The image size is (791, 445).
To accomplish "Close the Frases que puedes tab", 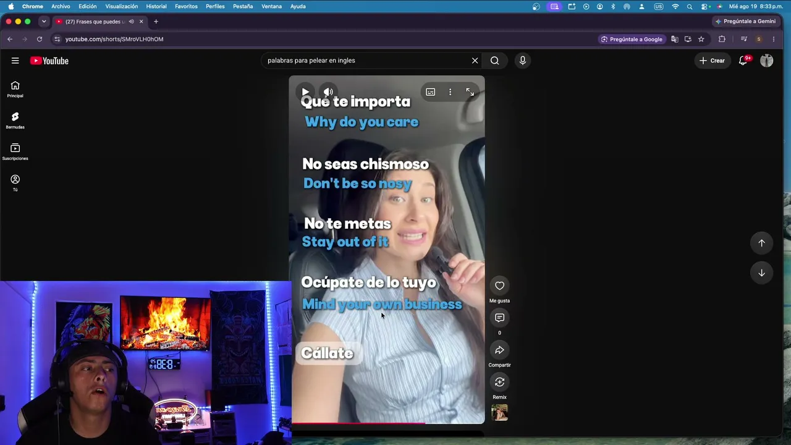I will point(141,22).
